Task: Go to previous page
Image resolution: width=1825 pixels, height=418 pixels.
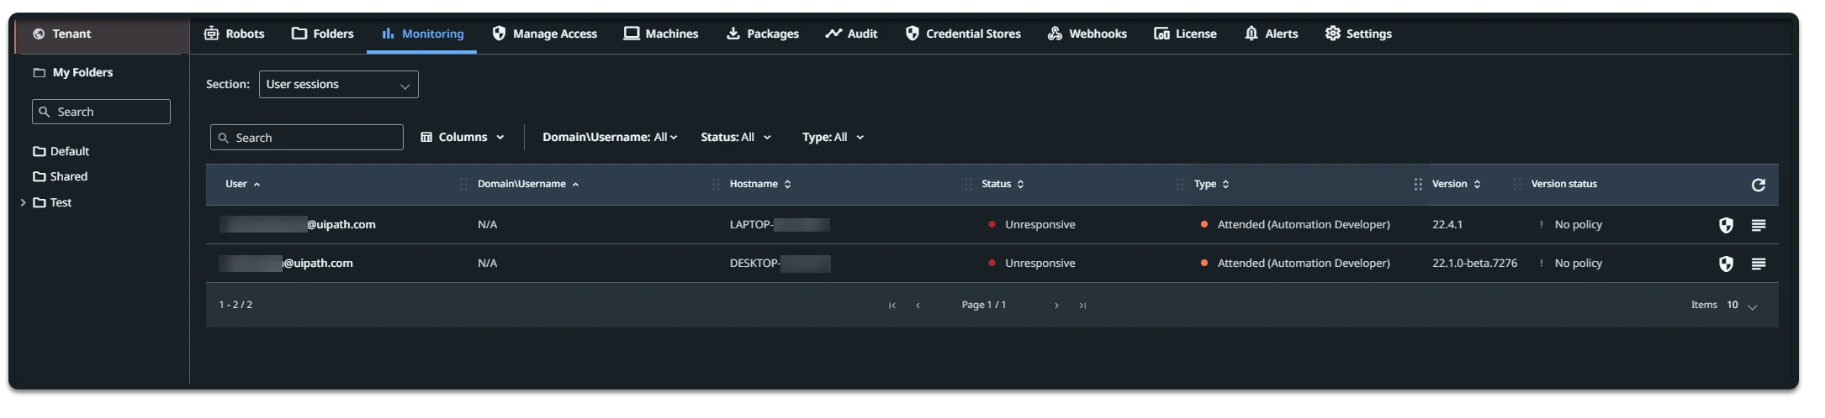Action: tap(918, 306)
